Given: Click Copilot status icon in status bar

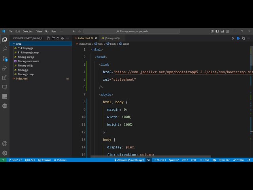Looking at the screenshot, I should tap(214, 160).
